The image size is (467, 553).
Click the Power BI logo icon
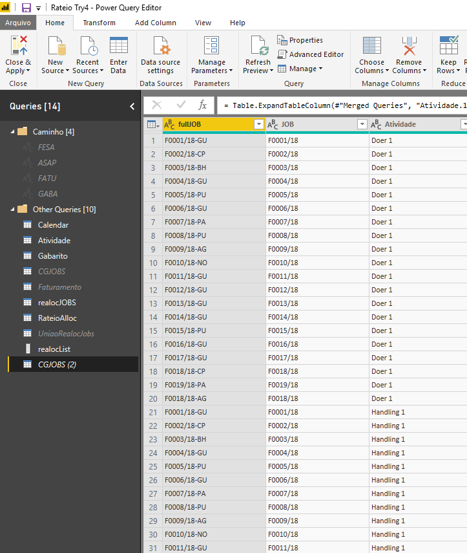[x=6, y=7]
